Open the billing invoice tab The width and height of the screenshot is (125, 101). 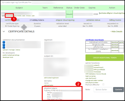[115, 20]
